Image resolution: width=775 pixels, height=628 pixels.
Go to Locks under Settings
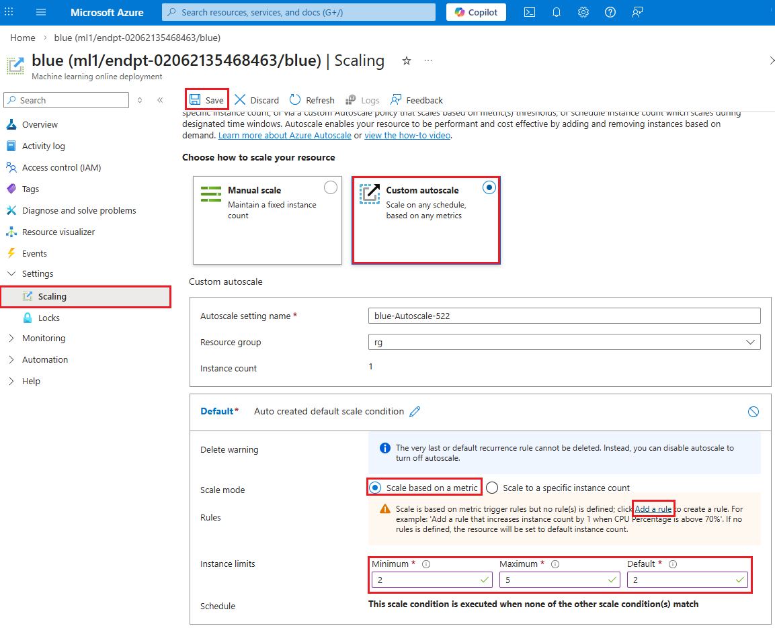coord(49,318)
